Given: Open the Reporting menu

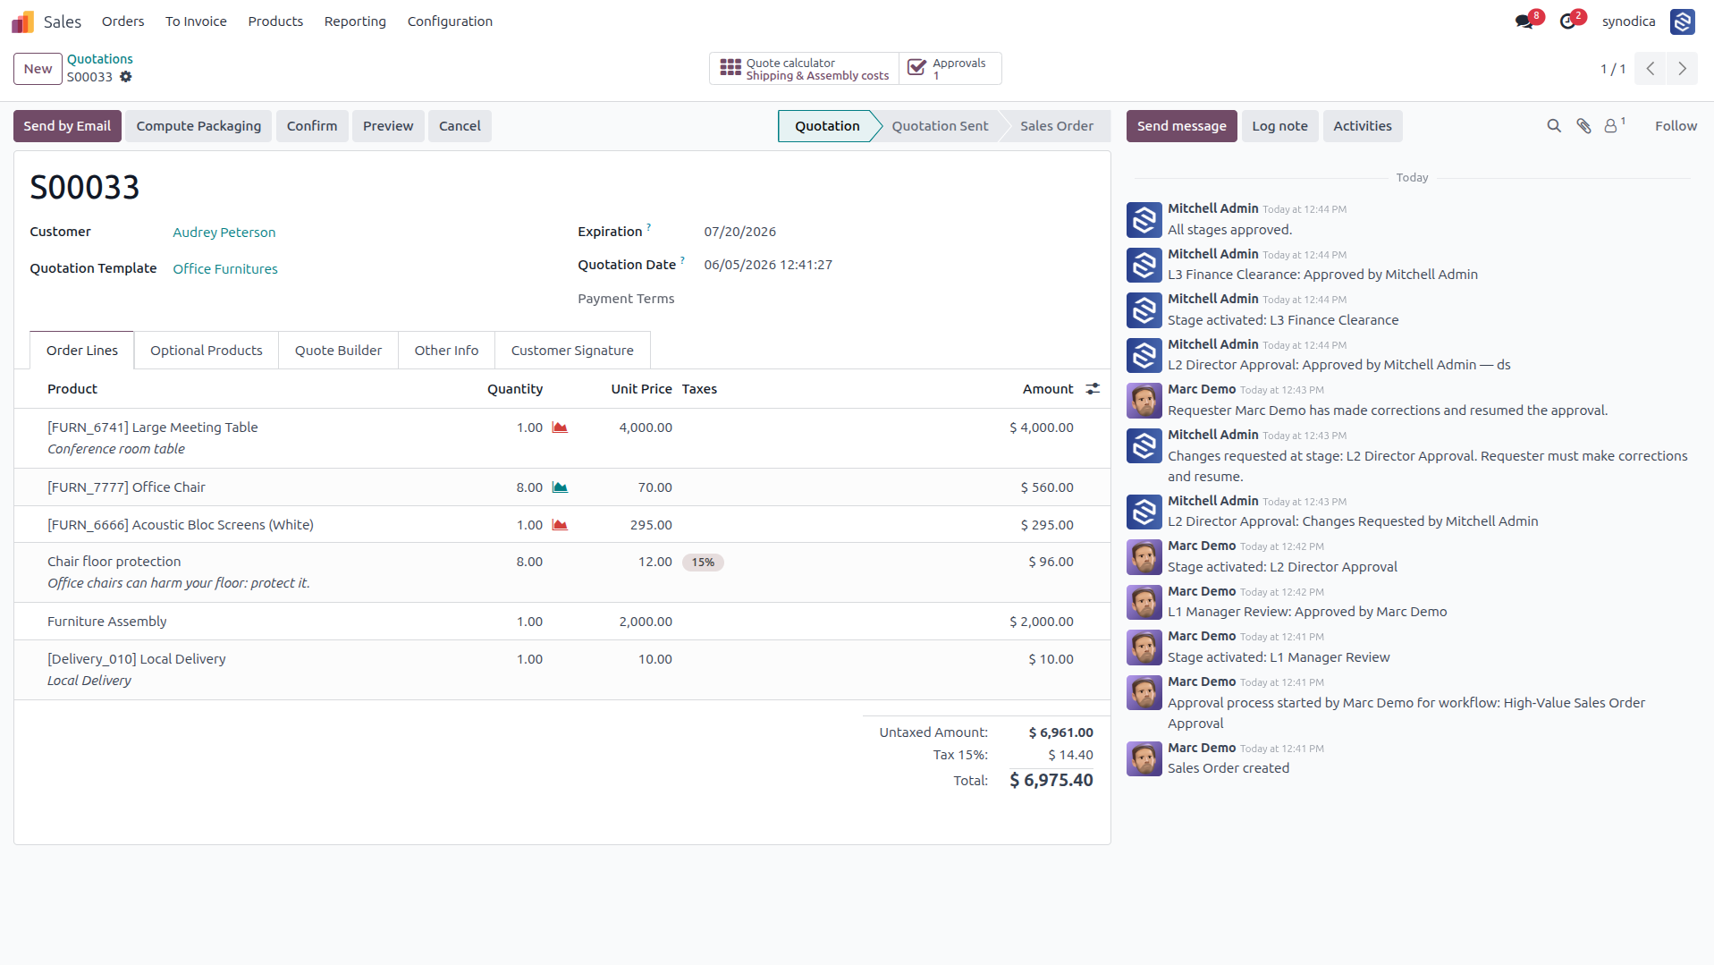Looking at the screenshot, I should [355, 21].
